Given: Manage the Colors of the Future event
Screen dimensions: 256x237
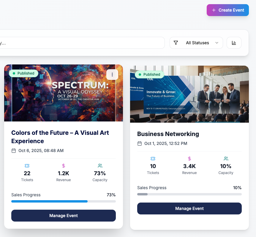Looking at the screenshot, I should tap(64, 216).
